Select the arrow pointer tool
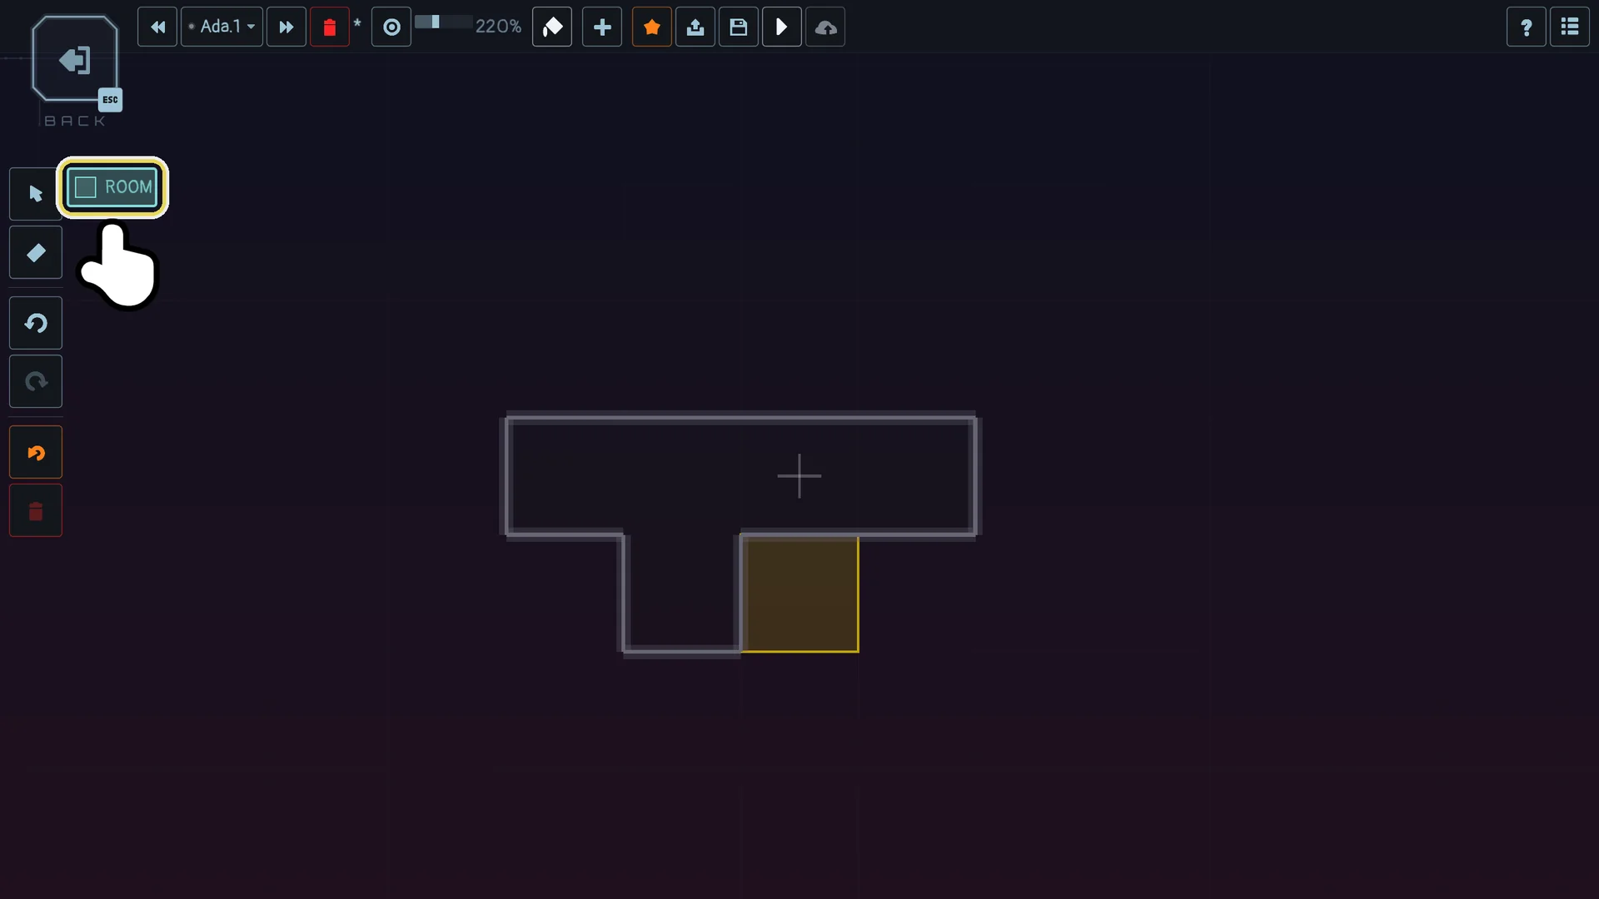 click(36, 194)
